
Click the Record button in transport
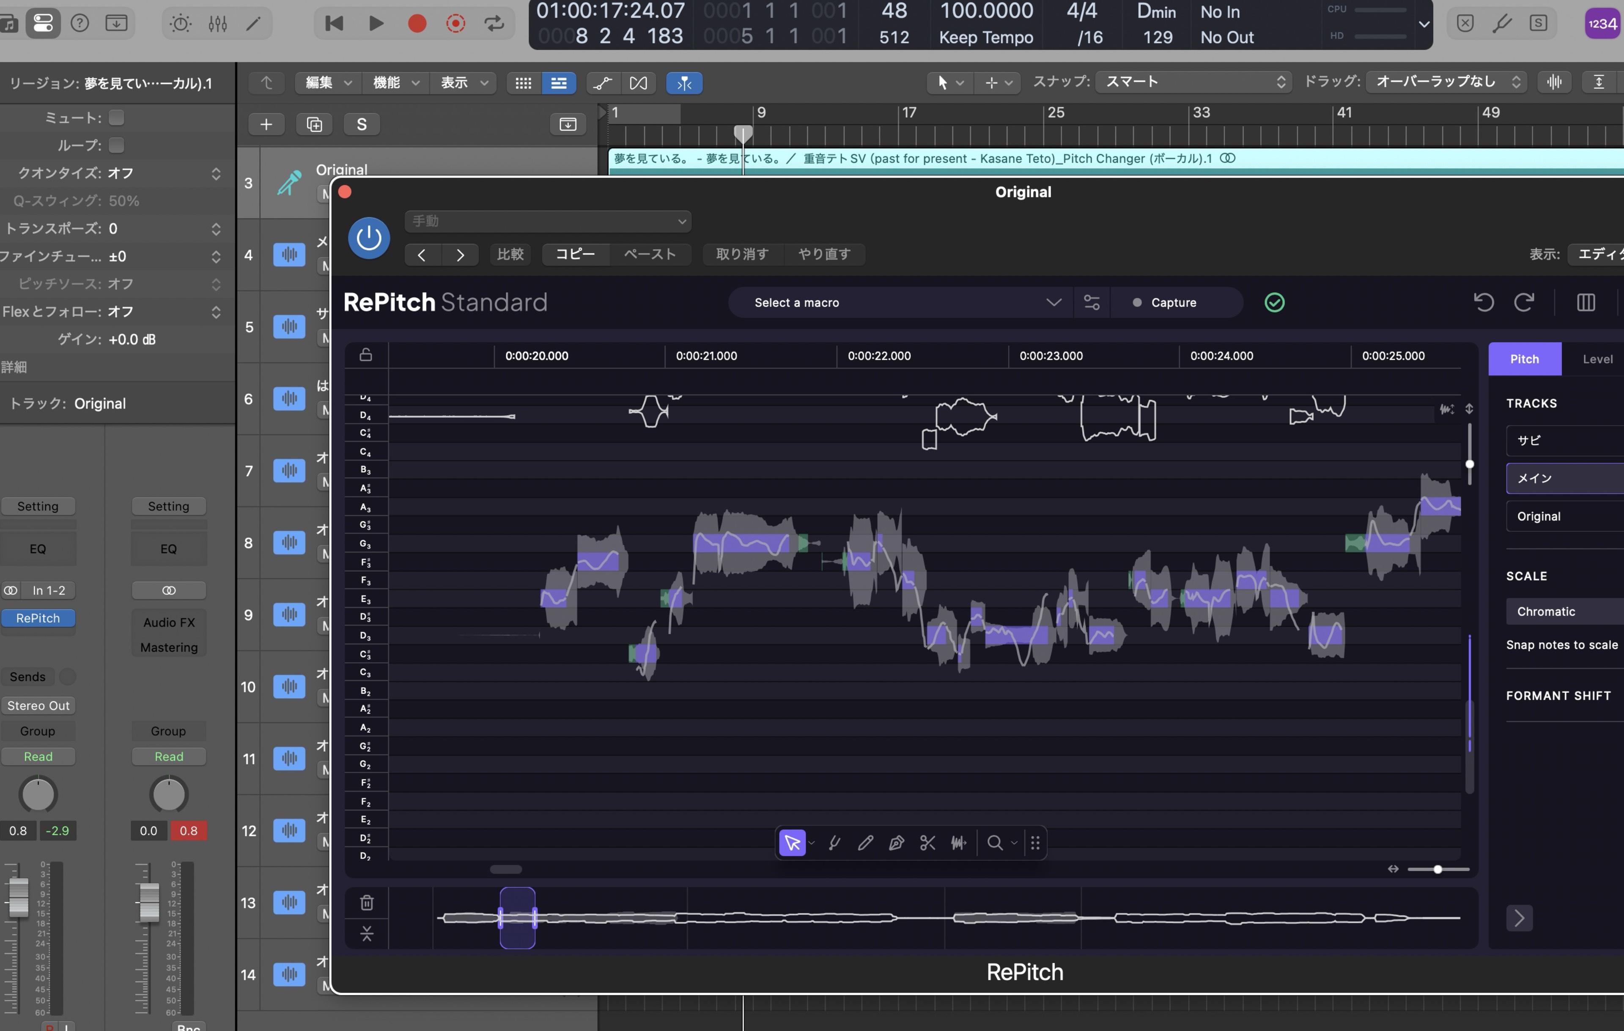pos(417,24)
